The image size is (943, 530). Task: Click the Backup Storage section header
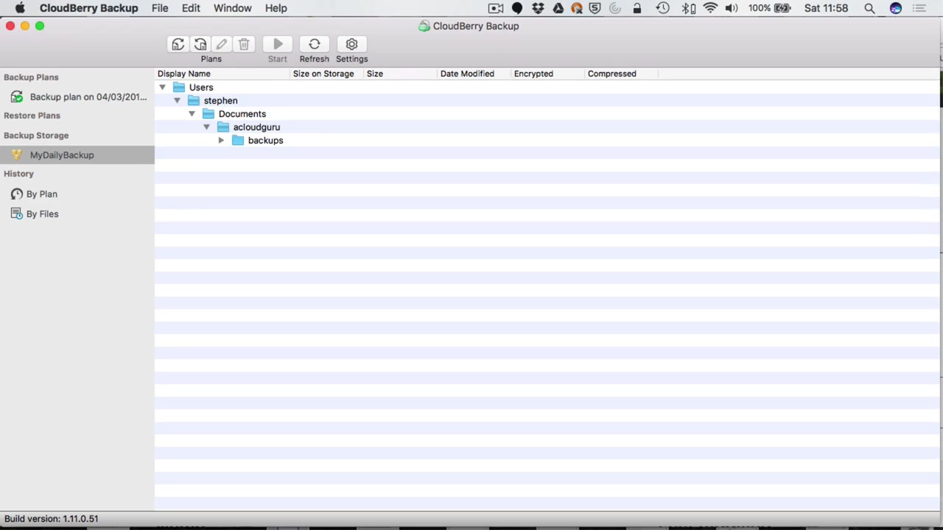point(36,135)
